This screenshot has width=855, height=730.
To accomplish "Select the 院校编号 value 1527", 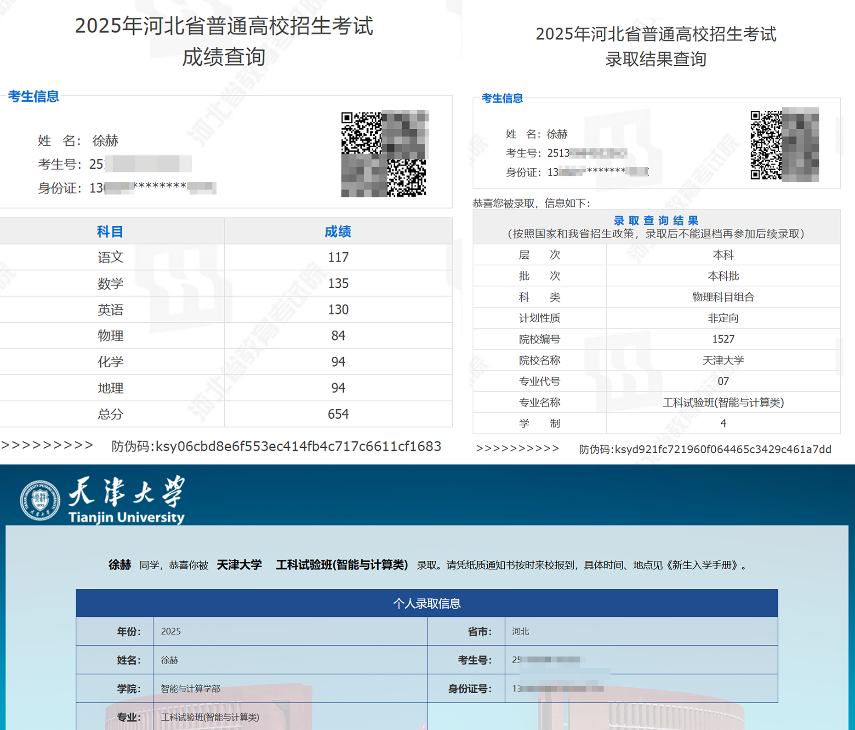I will click(x=723, y=339).
